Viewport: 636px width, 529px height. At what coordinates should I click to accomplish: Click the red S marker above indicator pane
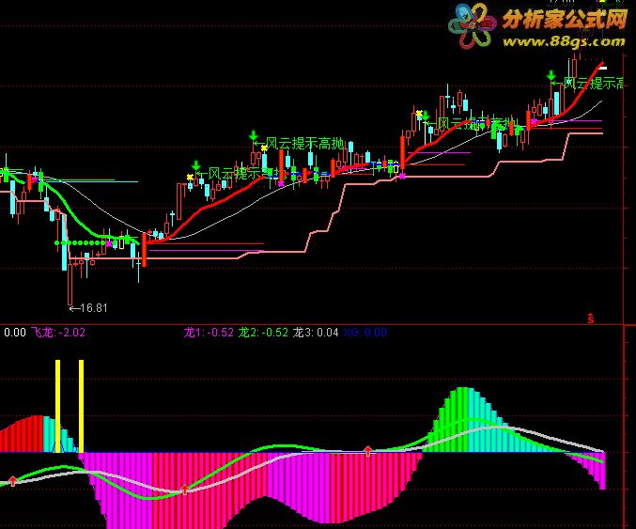(591, 319)
